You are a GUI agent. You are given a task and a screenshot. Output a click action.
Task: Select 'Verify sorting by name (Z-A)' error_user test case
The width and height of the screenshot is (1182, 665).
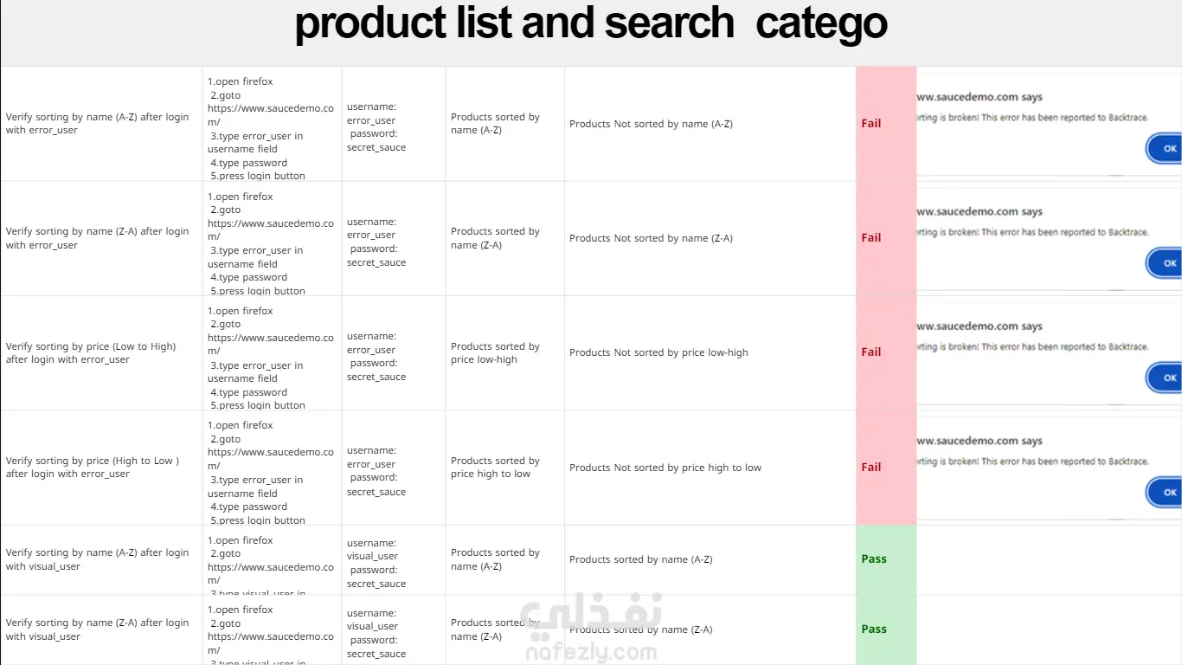tap(97, 238)
